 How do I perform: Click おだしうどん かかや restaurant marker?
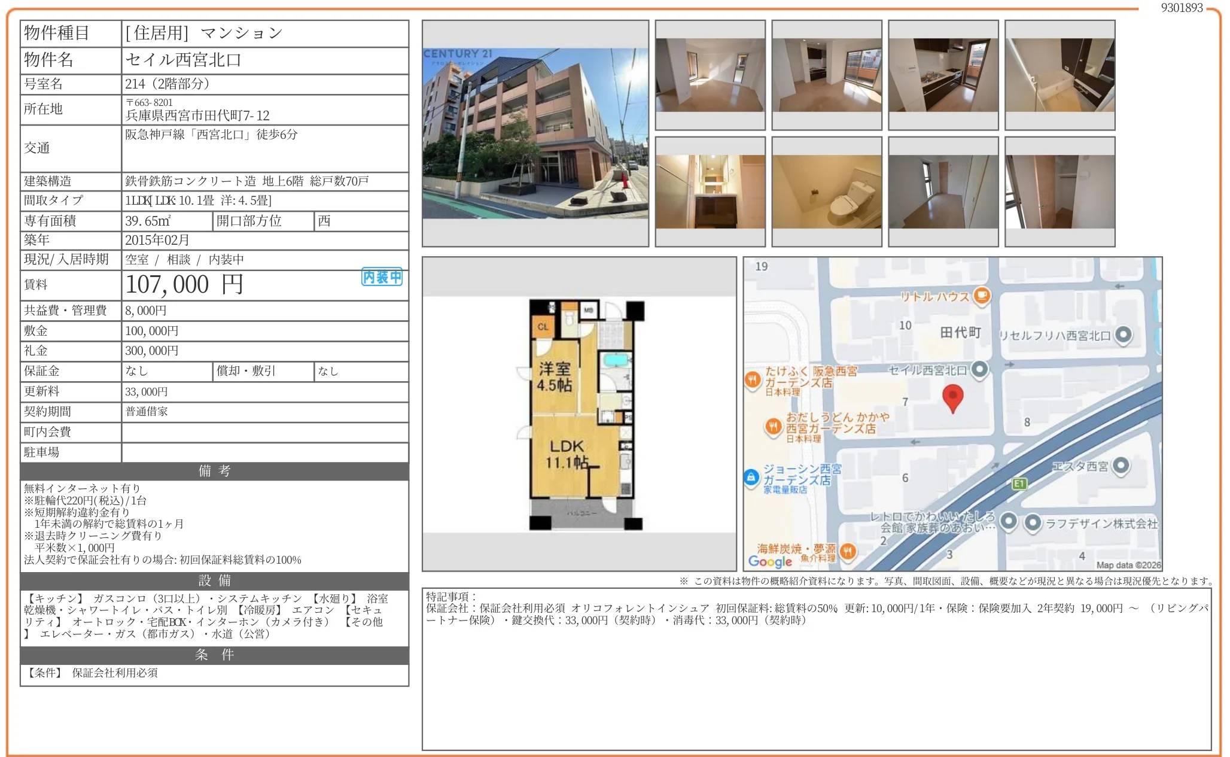point(773,426)
